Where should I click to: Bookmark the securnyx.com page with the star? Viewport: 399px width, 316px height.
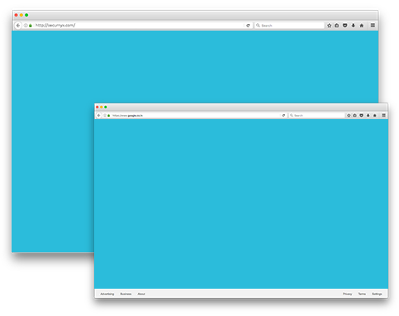click(x=329, y=26)
